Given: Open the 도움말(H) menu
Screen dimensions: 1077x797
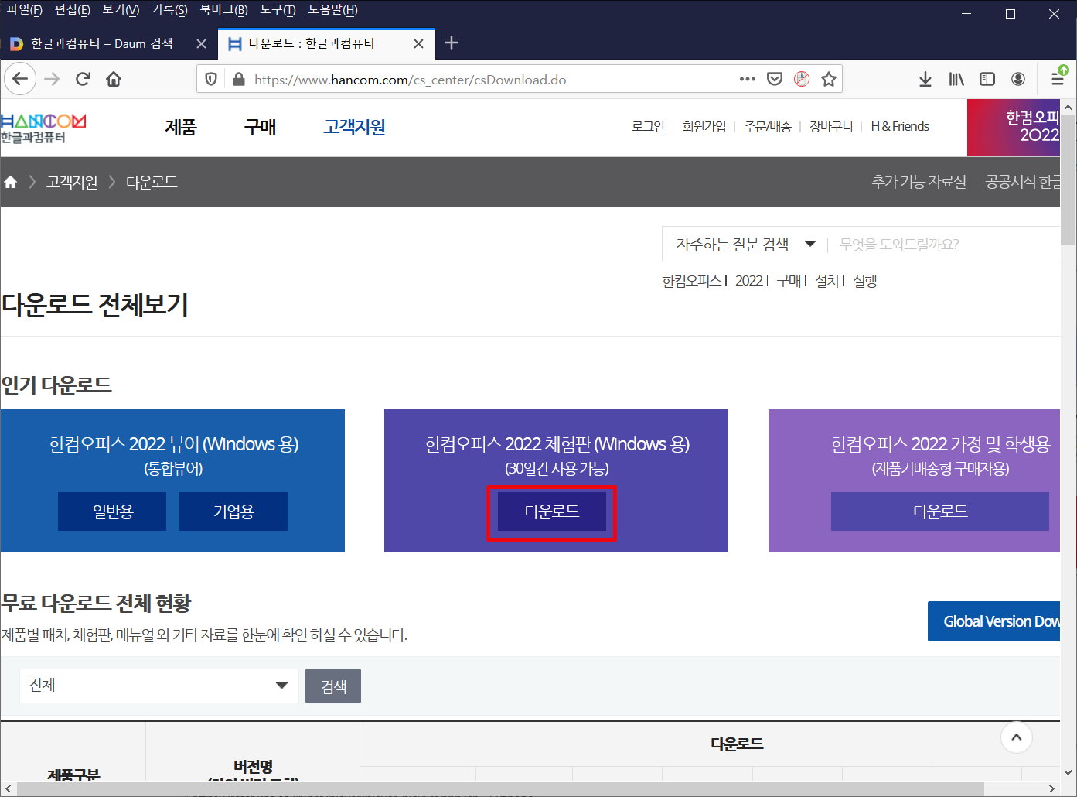Looking at the screenshot, I should (x=332, y=10).
